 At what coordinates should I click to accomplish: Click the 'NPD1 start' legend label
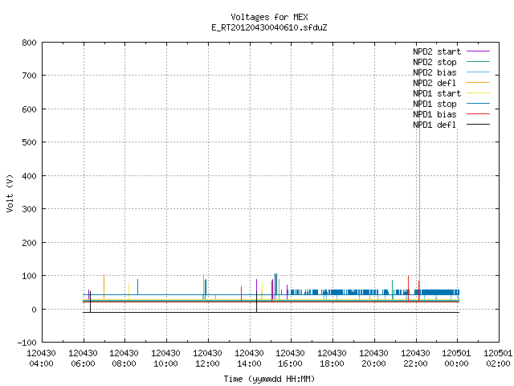(x=437, y=93)
